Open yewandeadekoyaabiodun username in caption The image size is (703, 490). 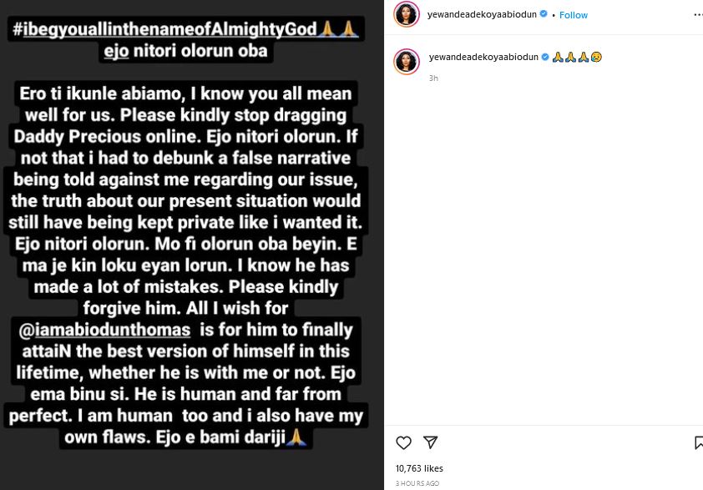coord(483,57)
